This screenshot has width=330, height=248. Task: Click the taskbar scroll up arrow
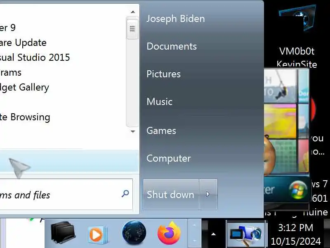194,225
